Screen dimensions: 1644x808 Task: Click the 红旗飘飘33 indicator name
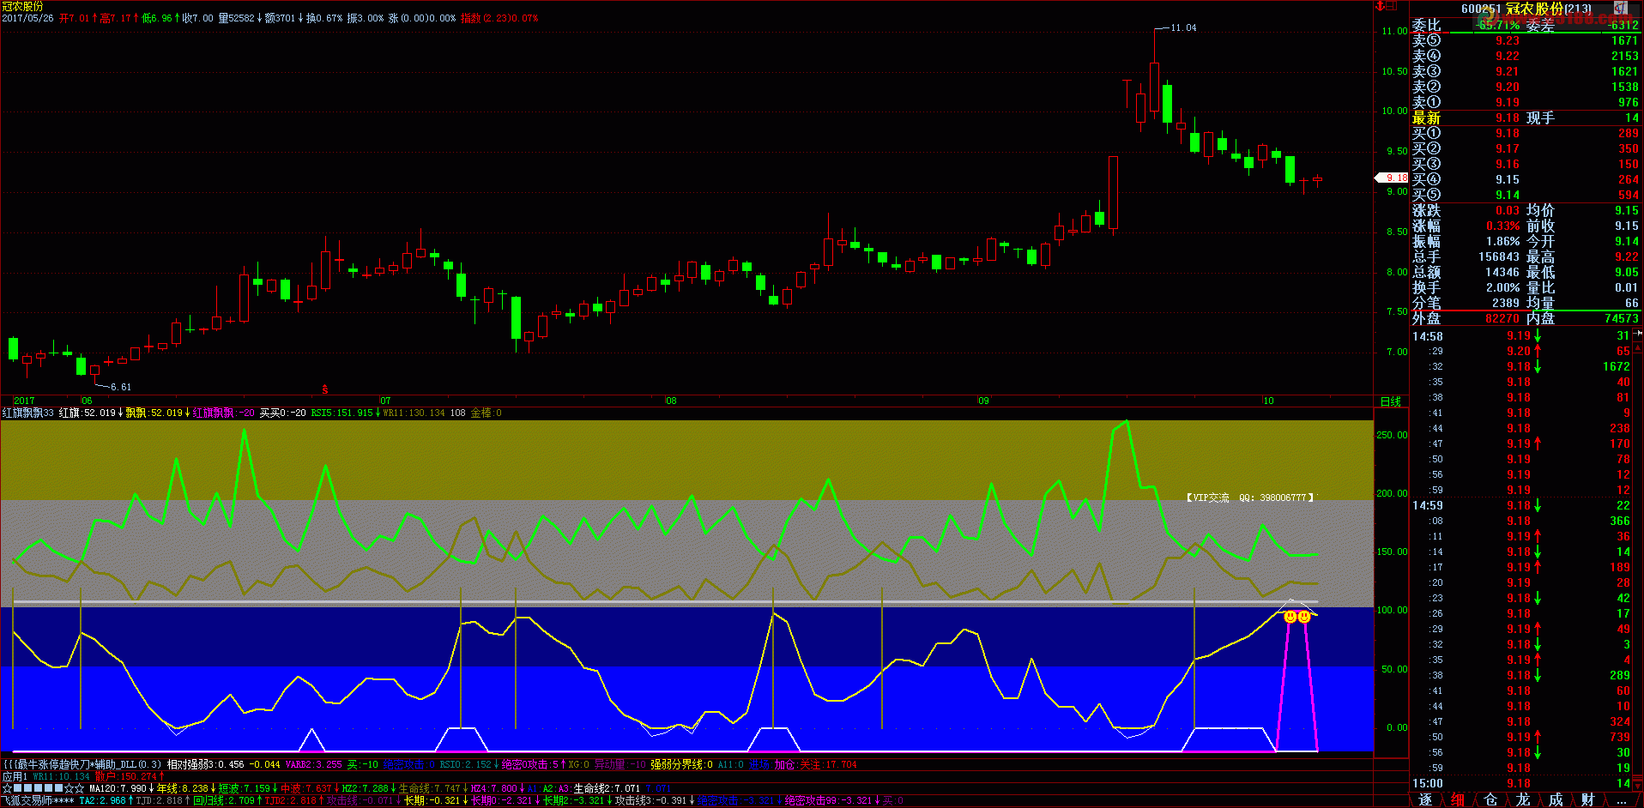click(27, 413)
